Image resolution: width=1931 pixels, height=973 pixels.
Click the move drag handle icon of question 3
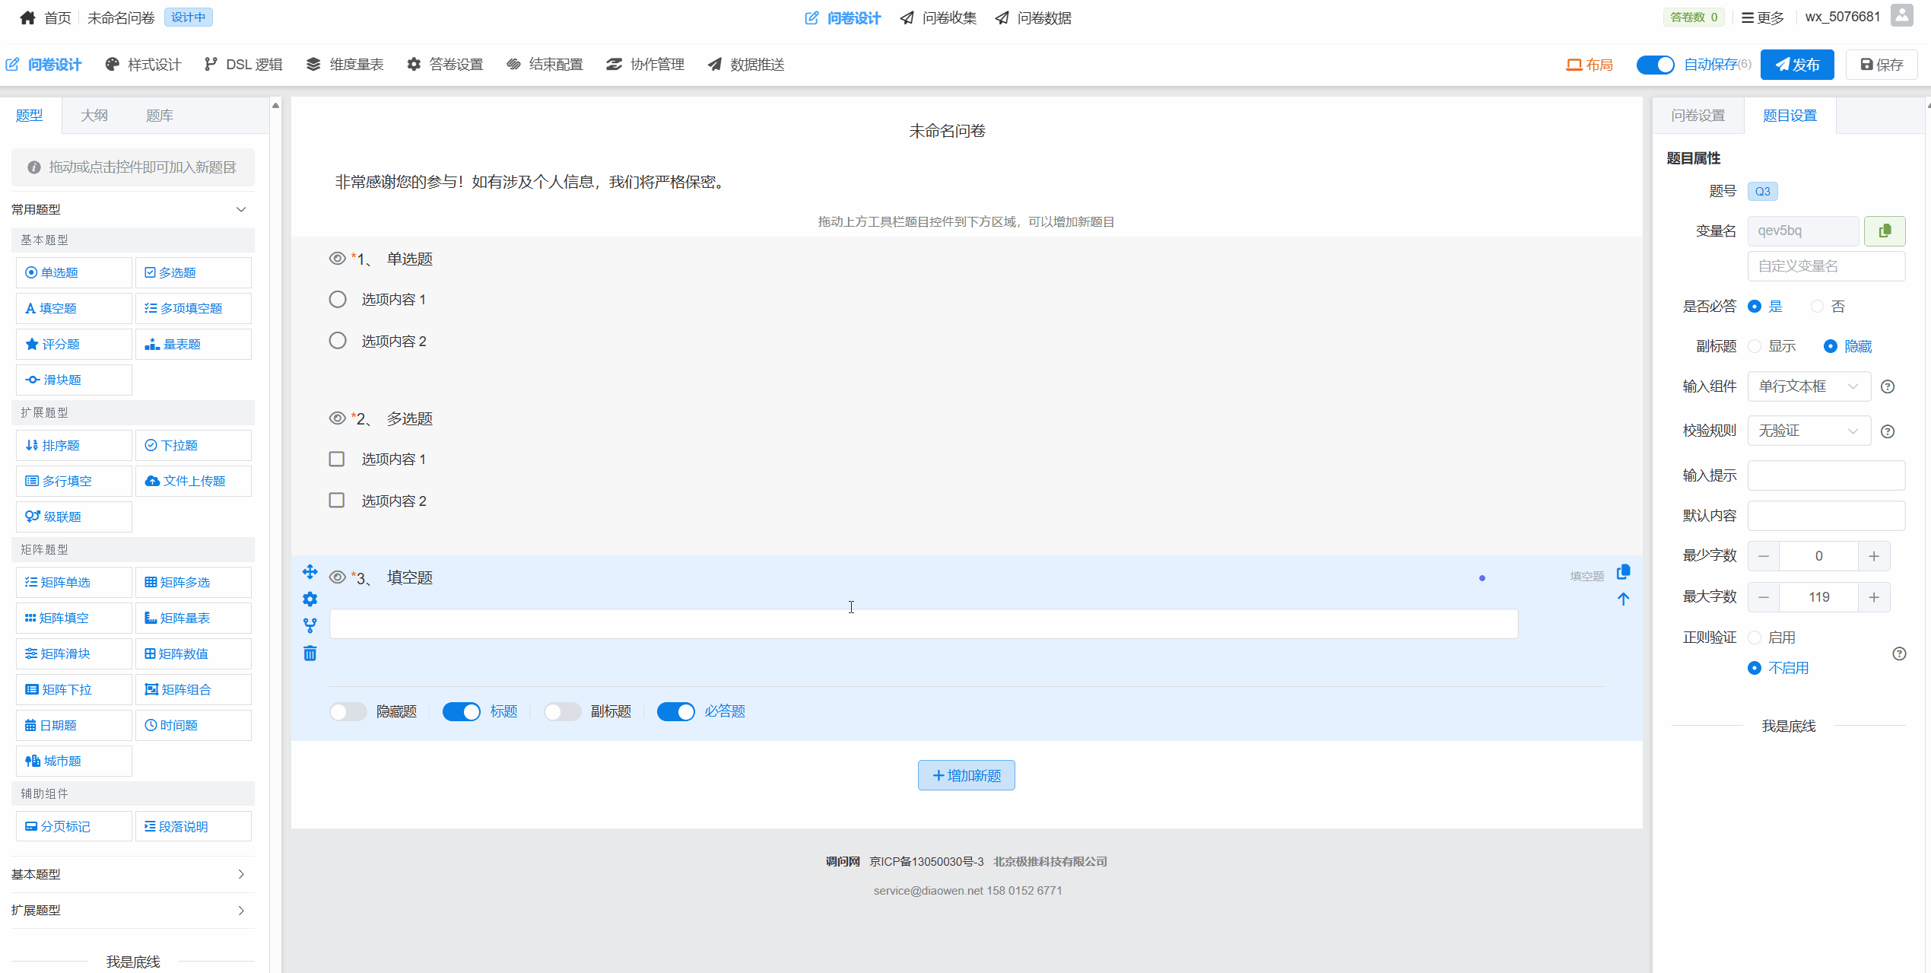pos(310,572)
